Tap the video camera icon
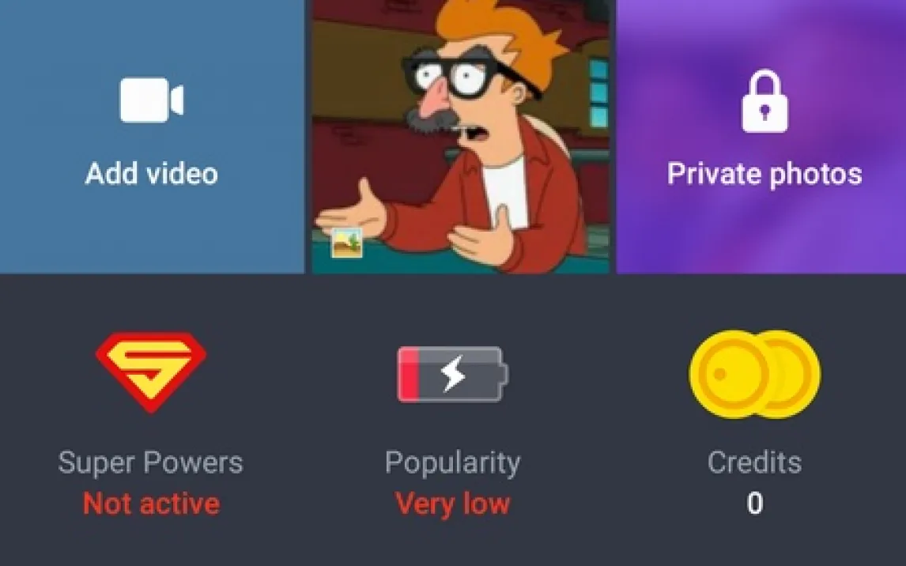The height and width of the screenshot is (566, 906). 151,100
